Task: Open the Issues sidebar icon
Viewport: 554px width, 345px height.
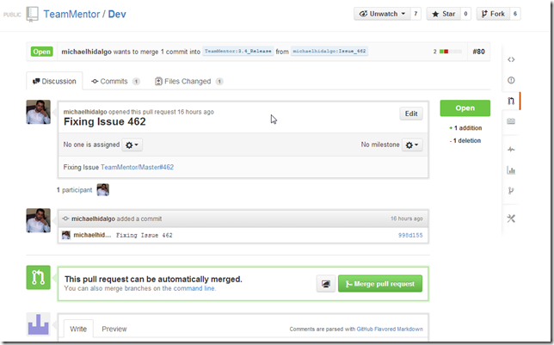Action: pos(511,80)
